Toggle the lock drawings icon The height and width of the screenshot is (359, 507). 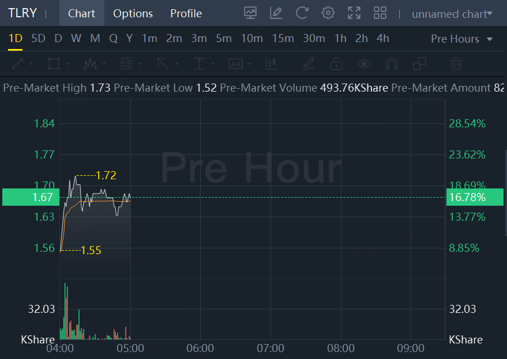337,63
